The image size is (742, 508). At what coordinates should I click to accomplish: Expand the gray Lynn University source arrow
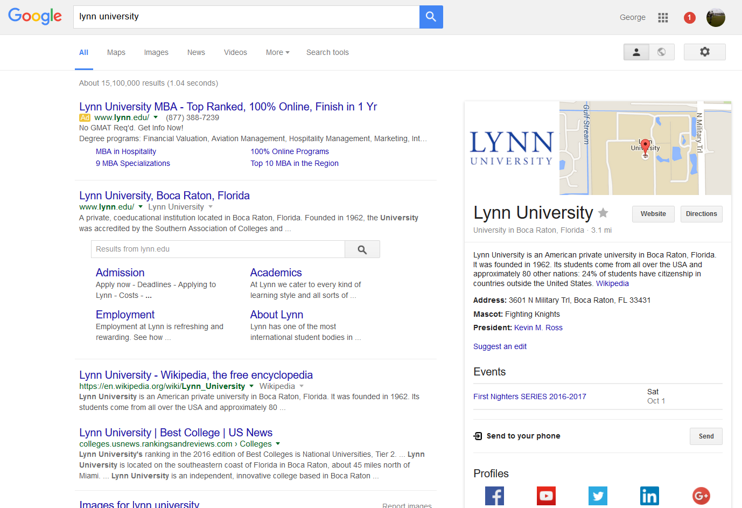point(211,207)
